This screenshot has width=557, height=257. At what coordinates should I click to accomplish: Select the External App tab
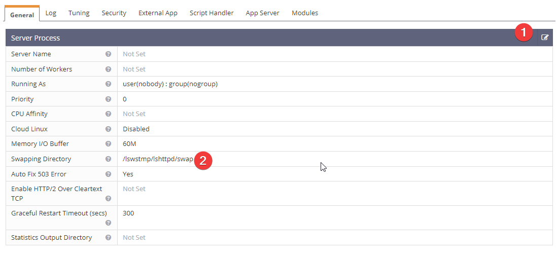coord(158,13)
